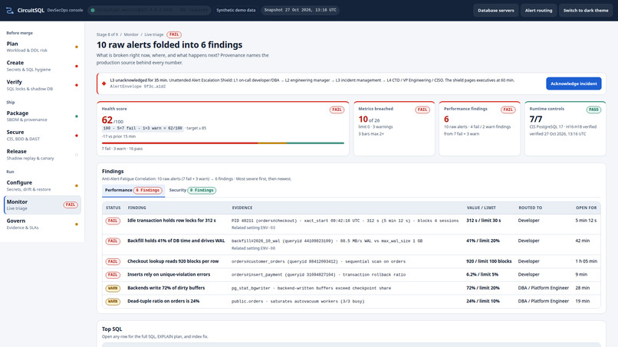Select the Monitor Live triage item
The image size is (618, 347).
(42, 205)
